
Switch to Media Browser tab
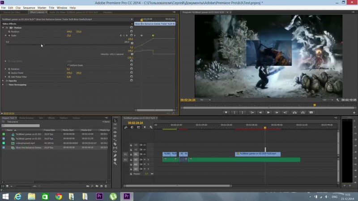(x=26, y=118)
